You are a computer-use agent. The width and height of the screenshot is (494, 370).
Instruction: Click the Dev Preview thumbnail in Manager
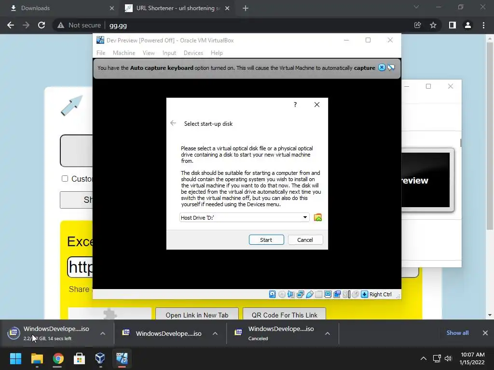point(427,180)
